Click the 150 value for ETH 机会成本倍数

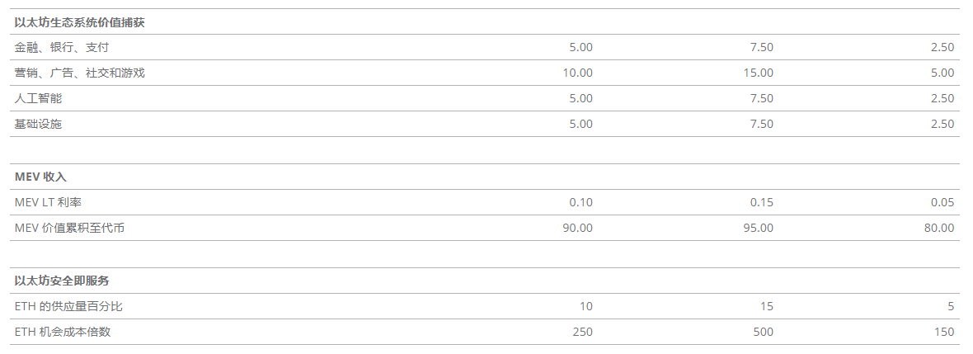point(944,332)
